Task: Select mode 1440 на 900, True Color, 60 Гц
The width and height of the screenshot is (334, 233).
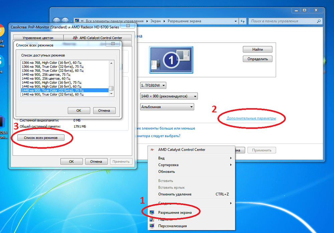Action: click(x=52, y=95)
